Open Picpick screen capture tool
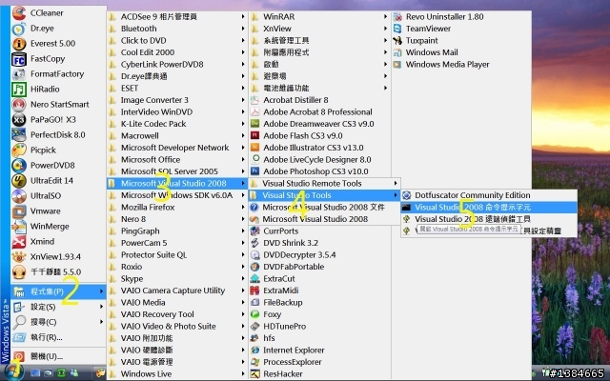The height and width of the screenshot is (381, 610). click(x=58, y=150)
